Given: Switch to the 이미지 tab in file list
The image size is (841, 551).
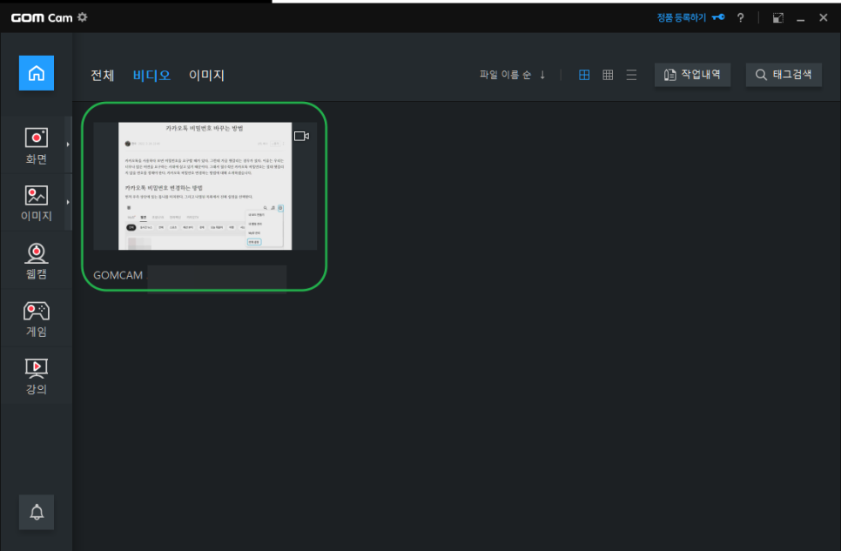Looking at the screenshot, I should pyautogui.click(x=206, y=75).
